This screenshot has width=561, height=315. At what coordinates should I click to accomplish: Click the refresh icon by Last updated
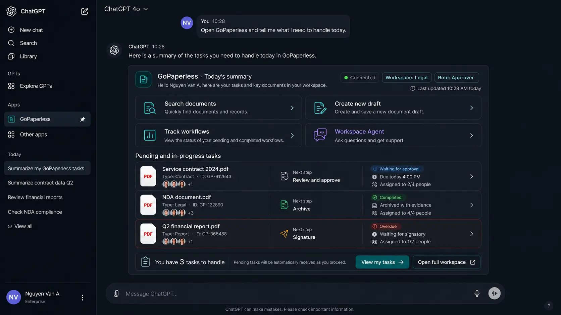coord(412,88)
